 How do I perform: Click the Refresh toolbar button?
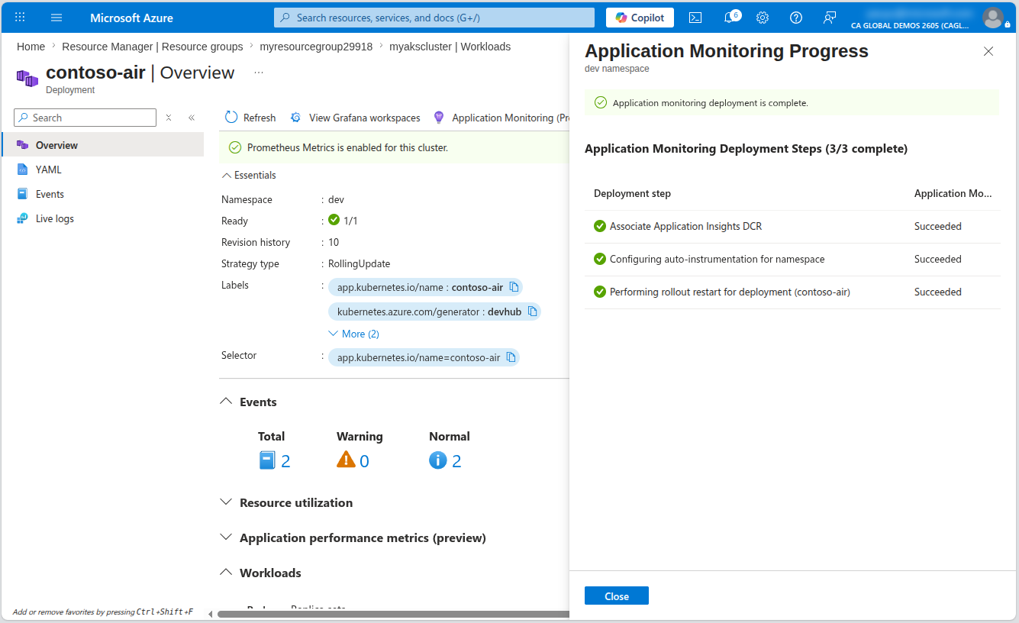250,118
